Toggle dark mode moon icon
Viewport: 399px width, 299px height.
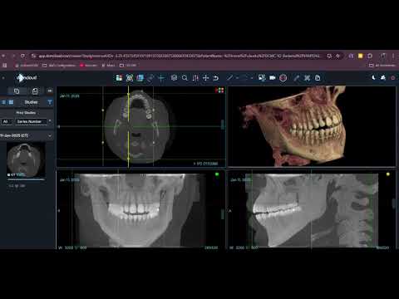tap(373, 78)
